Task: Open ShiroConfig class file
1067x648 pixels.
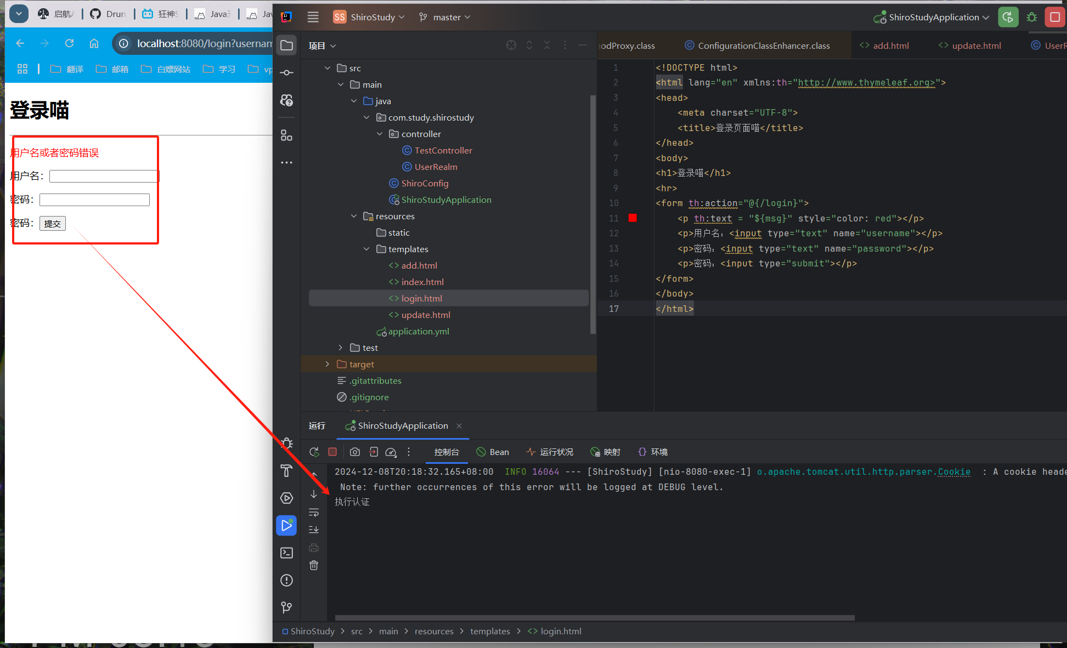Action: [425, 183]
